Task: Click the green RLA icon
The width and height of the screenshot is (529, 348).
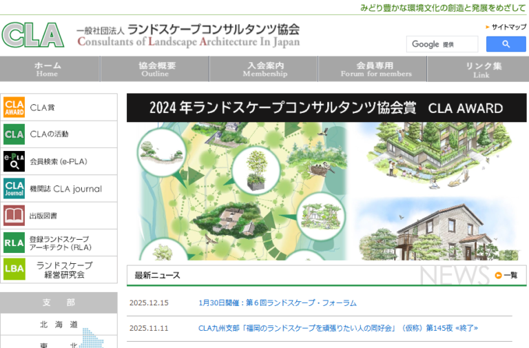Action: tap(14, 243)
